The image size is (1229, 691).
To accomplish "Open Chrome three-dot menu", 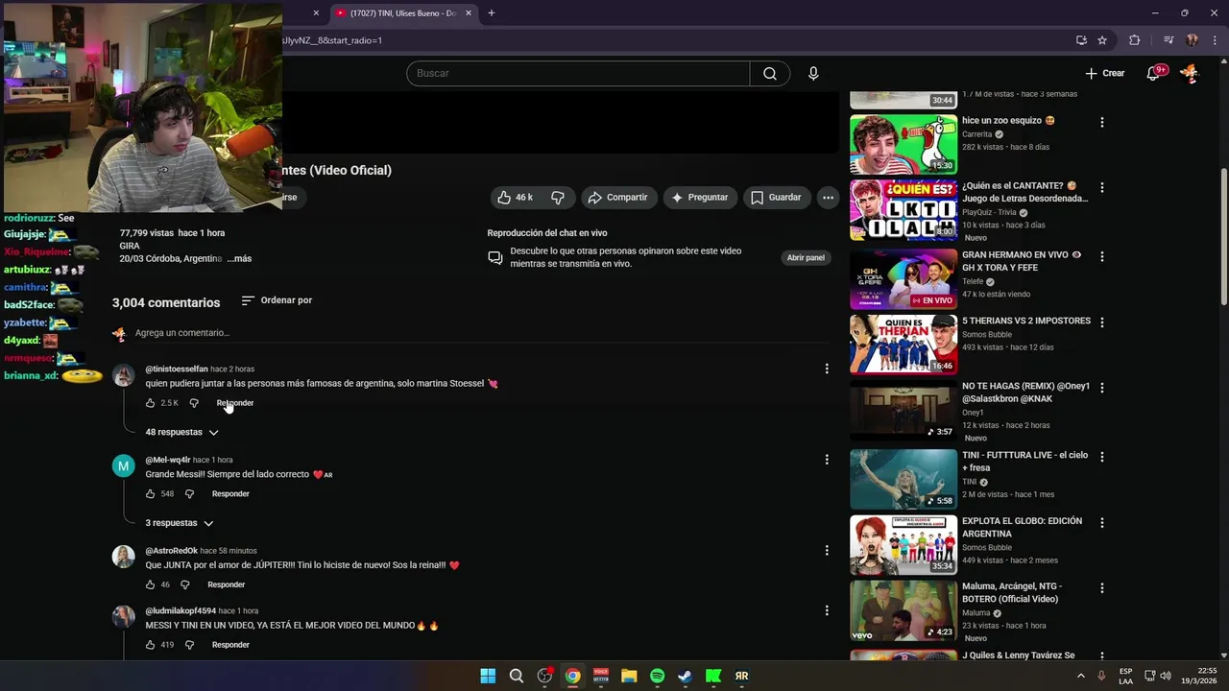I will click(x=1213, y=40).
